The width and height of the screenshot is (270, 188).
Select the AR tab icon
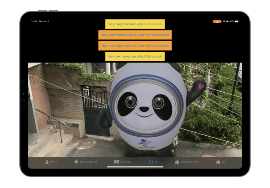pos(151,161)
